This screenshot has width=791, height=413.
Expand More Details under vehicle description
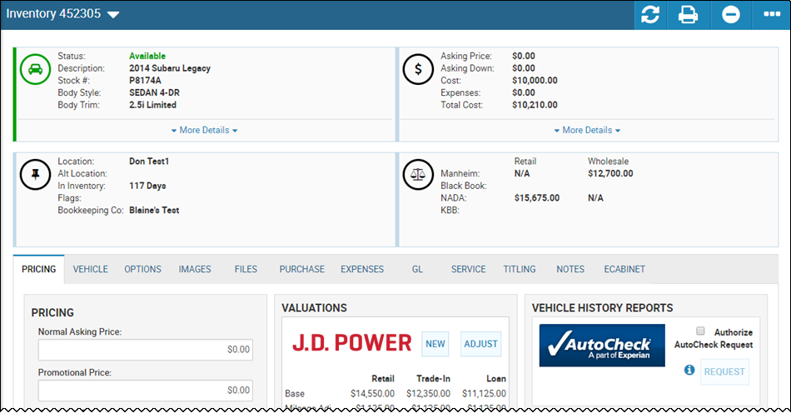point(204,130)
